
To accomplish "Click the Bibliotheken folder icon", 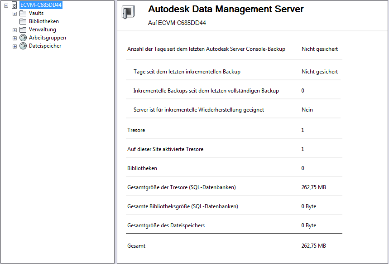I will coord(23,21).
